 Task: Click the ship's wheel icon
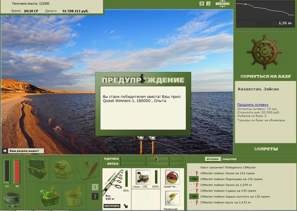pos(265,52)
